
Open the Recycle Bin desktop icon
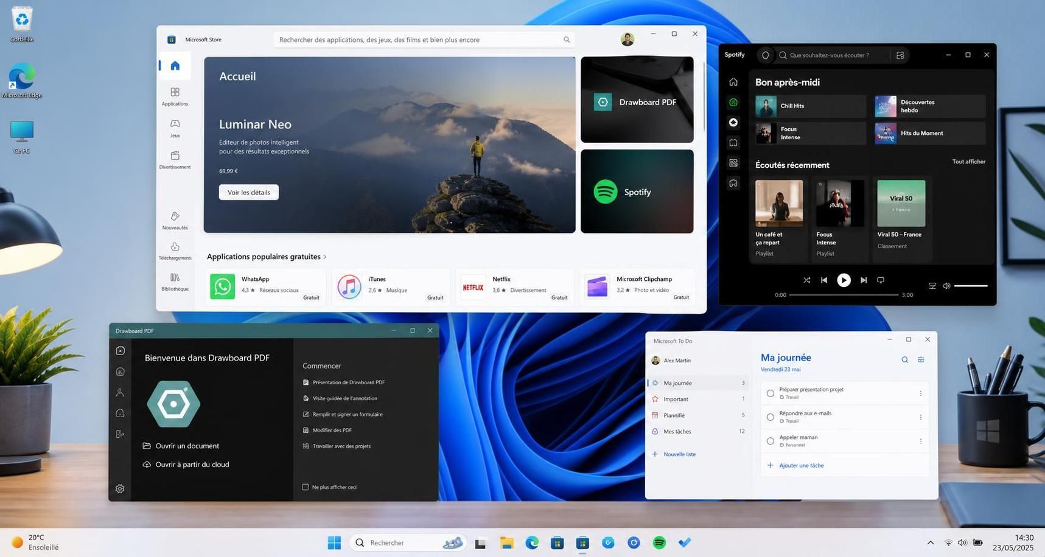click(22, 24)
